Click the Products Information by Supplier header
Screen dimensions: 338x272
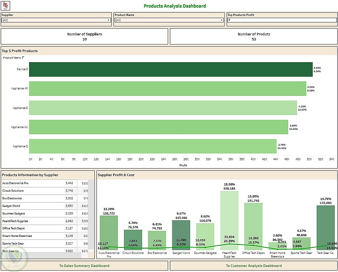[30, 175]
